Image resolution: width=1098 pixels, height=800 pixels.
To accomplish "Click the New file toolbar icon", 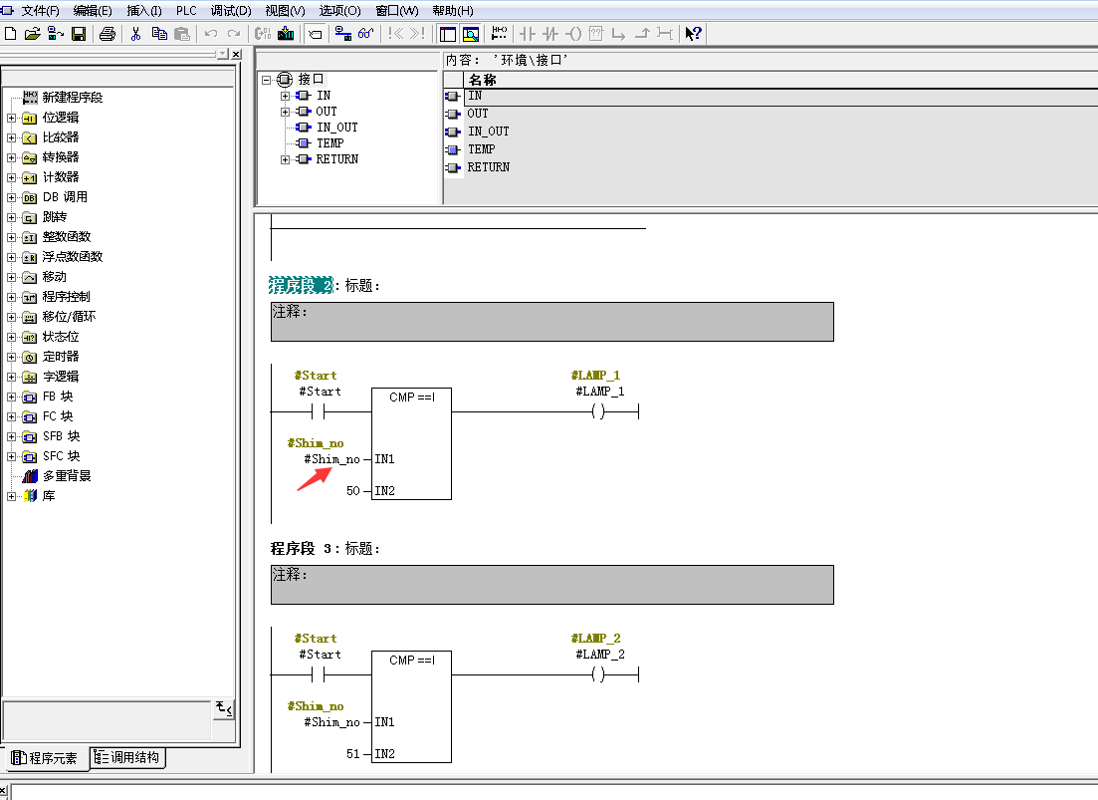I will 11,34.
